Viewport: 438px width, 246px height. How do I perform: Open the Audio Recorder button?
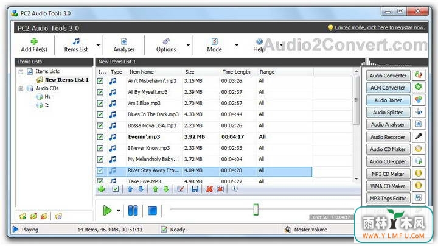[x=388, y=137]
